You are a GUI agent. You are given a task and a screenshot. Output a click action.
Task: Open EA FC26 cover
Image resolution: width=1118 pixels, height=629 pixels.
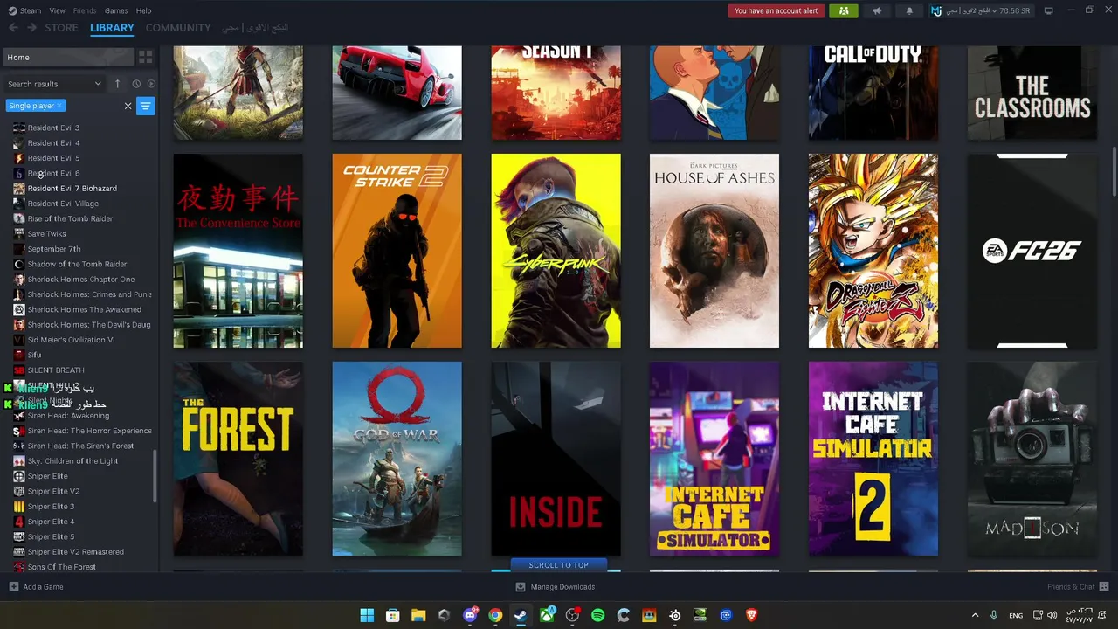coord(1032,251)
